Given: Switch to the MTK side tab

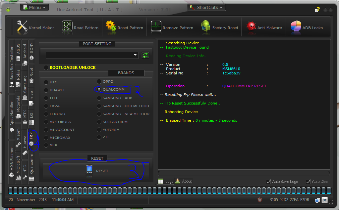Looking at the screenshot, I should click(25, 116).
